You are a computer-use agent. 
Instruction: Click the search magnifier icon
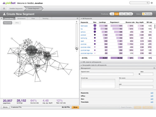pyautogui.click(x=148, y=3)
